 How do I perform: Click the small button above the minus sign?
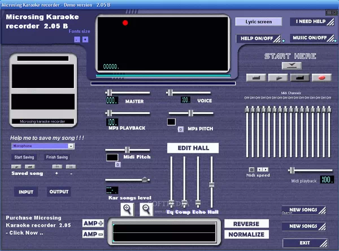click(71, 166)
